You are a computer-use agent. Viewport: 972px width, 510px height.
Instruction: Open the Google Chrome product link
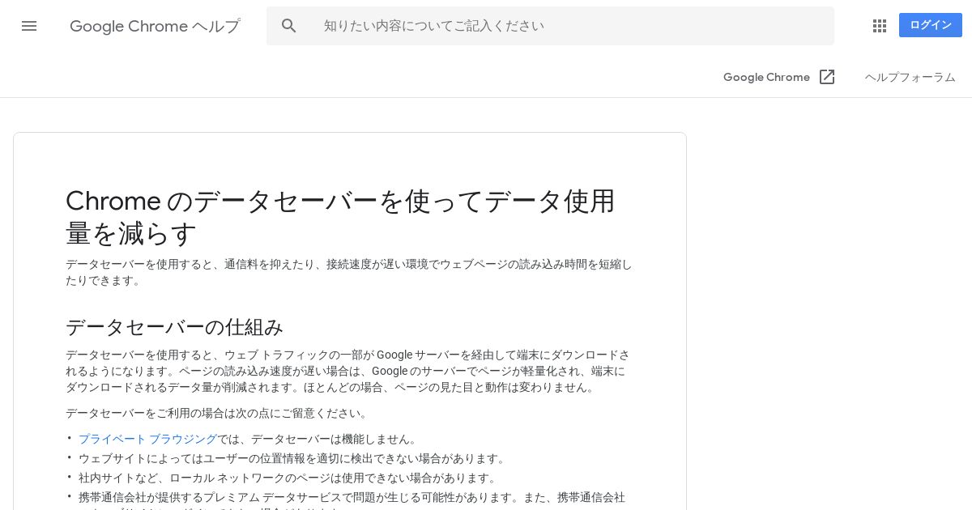[766, 77]
